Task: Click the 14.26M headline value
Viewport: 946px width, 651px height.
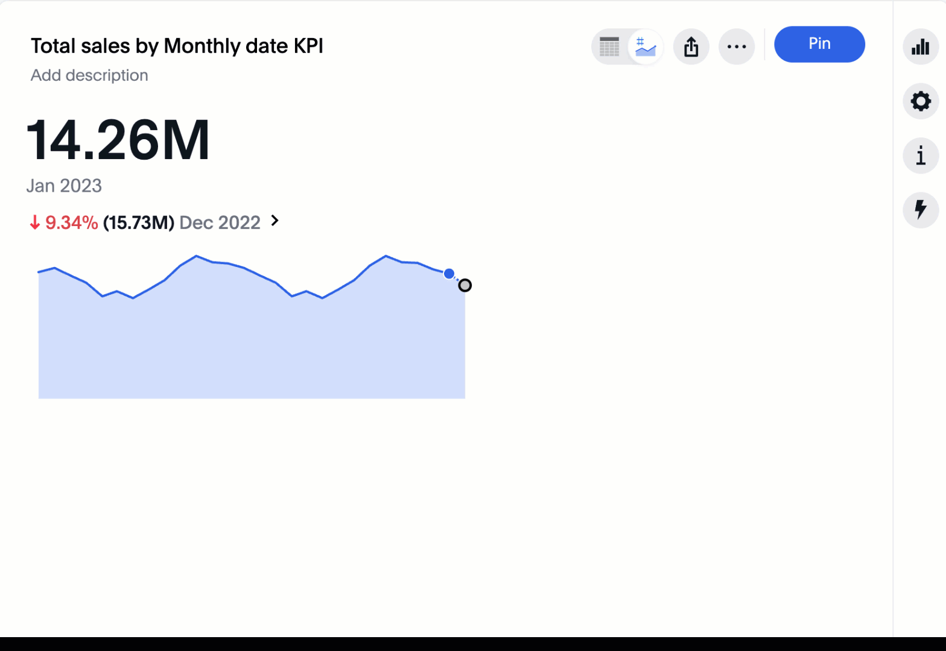Action: click(118, 140)
